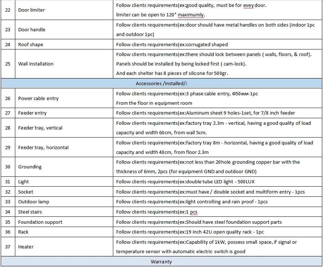Click the 'double tube LED light - 500LUX' description
323x267 pixels.
click(220, 182)
